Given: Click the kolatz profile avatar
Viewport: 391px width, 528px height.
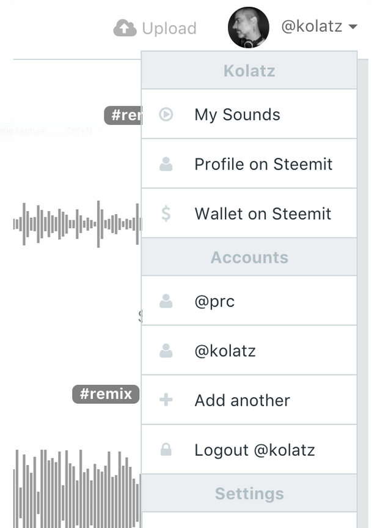Looking at the screenshot, I should (248, 28).
